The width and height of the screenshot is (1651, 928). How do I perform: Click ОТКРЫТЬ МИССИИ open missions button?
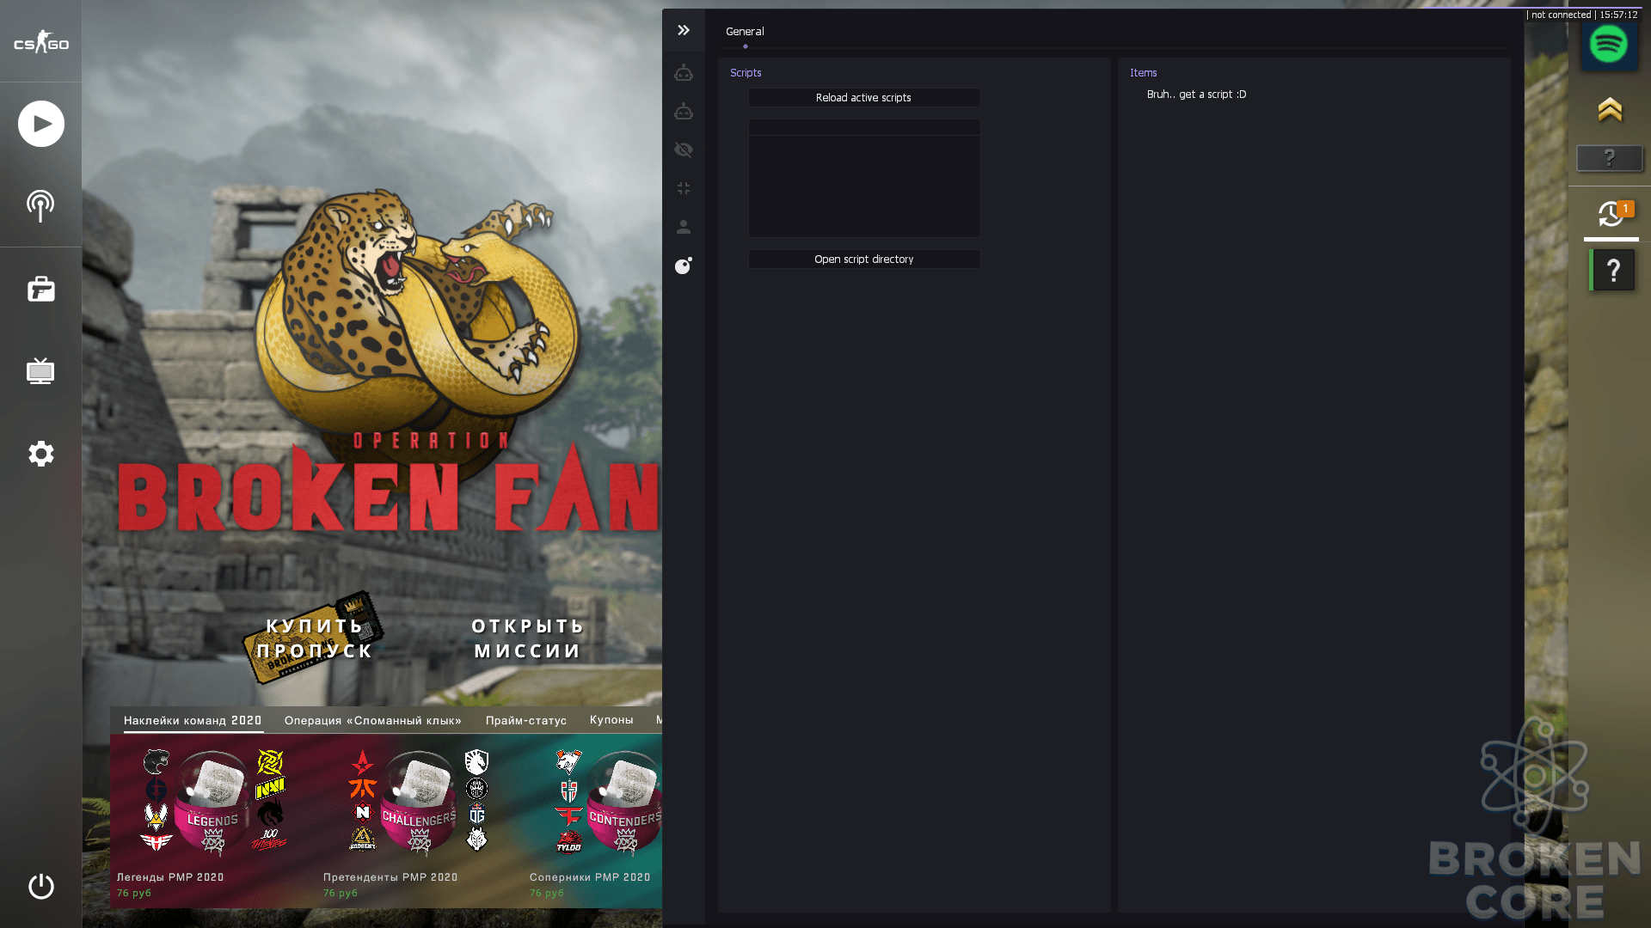(x=528, y=638)
